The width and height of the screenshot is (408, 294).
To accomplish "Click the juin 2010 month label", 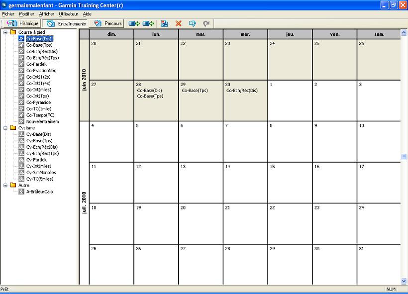I will (x=84, y=80).
